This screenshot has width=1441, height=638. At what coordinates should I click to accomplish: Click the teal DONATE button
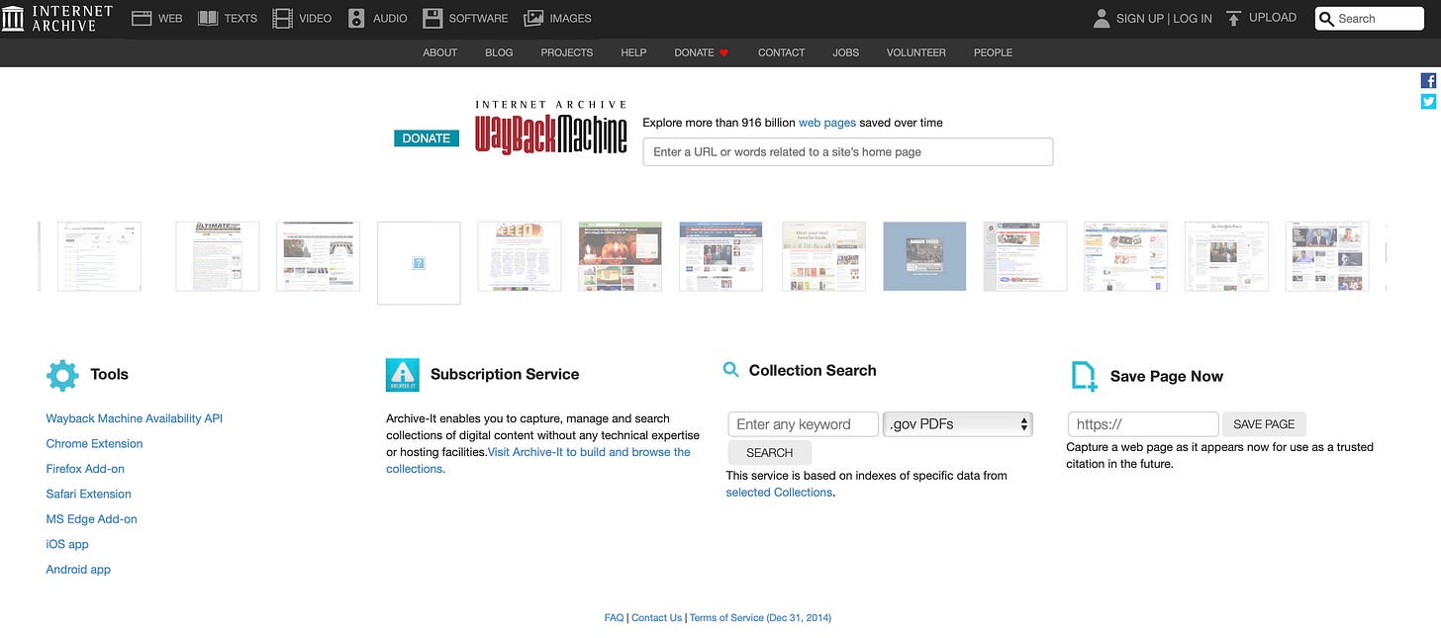click(x=427, y=138)
